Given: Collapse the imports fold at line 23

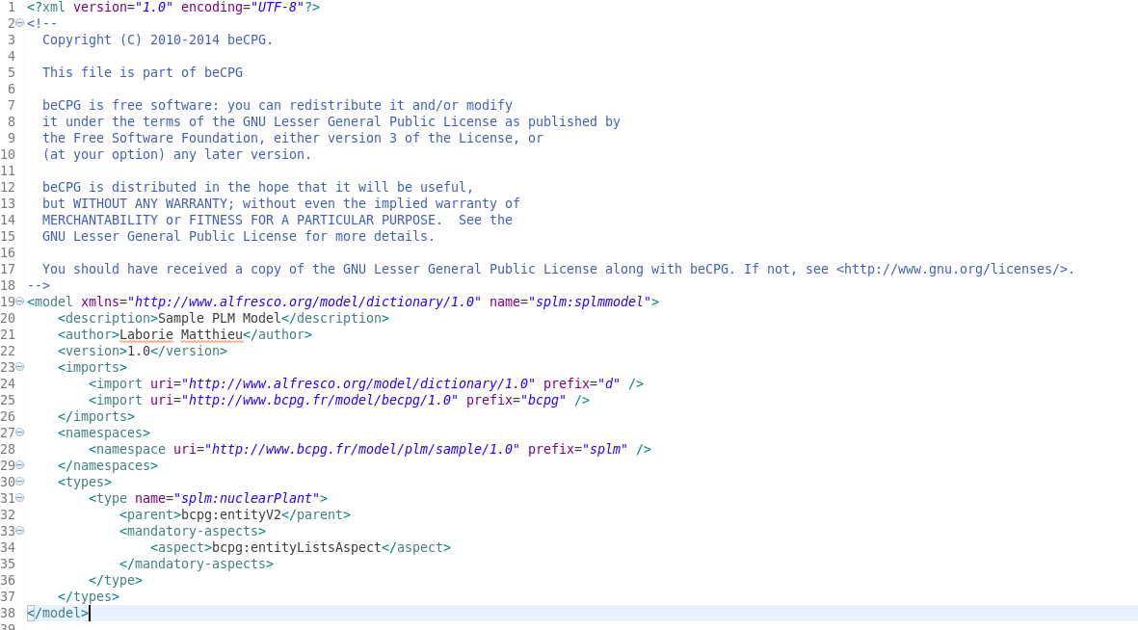Looking at the screenshot, I should point(19,366).
